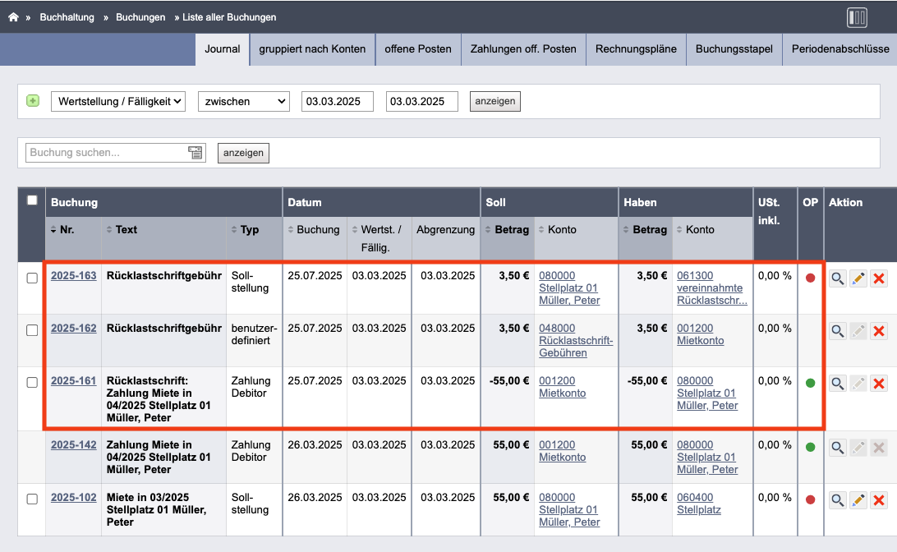View details of booking 2025-102 with magnifier
Screen dimensions: 897x552
click(838, 500)
